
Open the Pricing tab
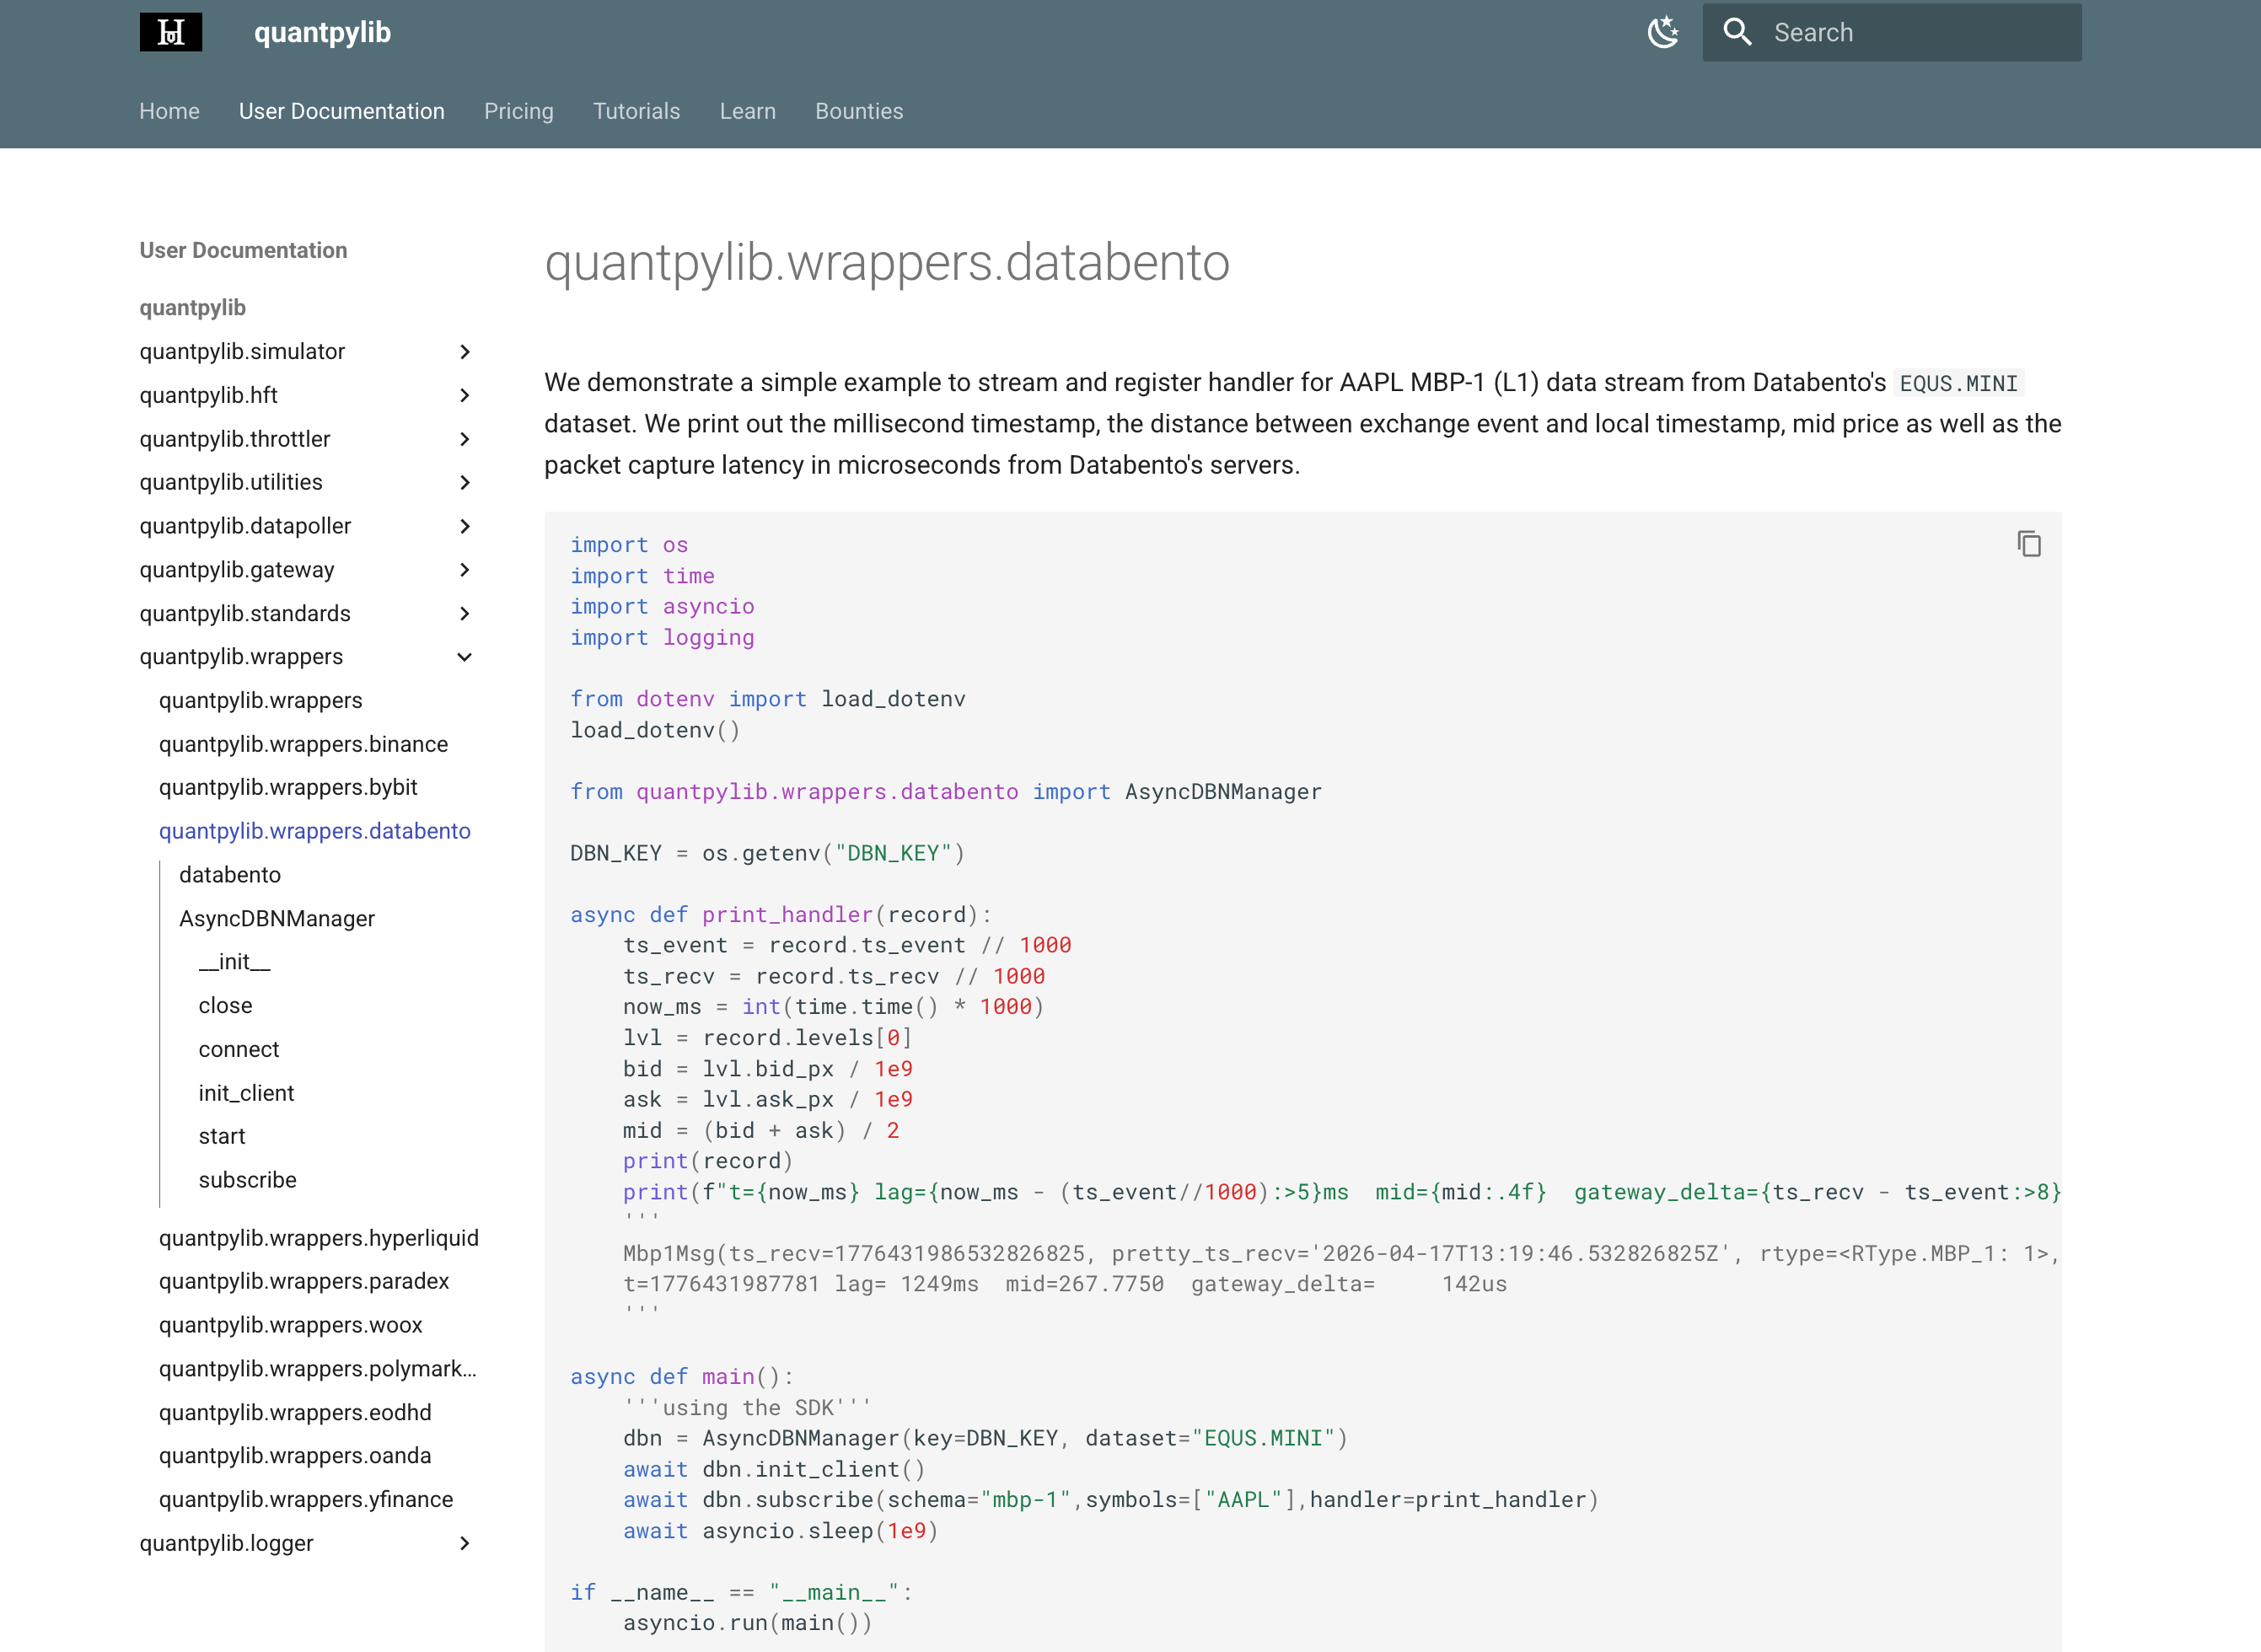tap(518, 111)
